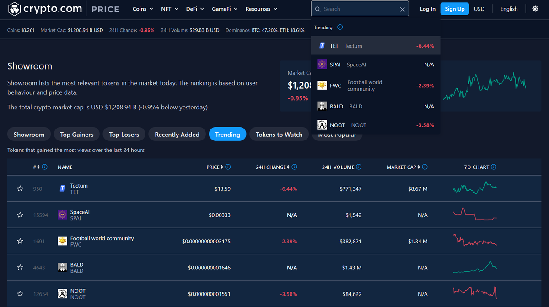
Task: Star the NOOT token row
Action: click(x=20, y=294)
